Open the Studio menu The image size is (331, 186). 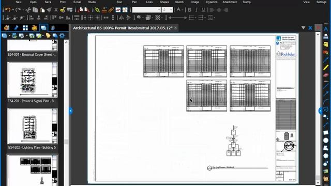coord(92,2)
